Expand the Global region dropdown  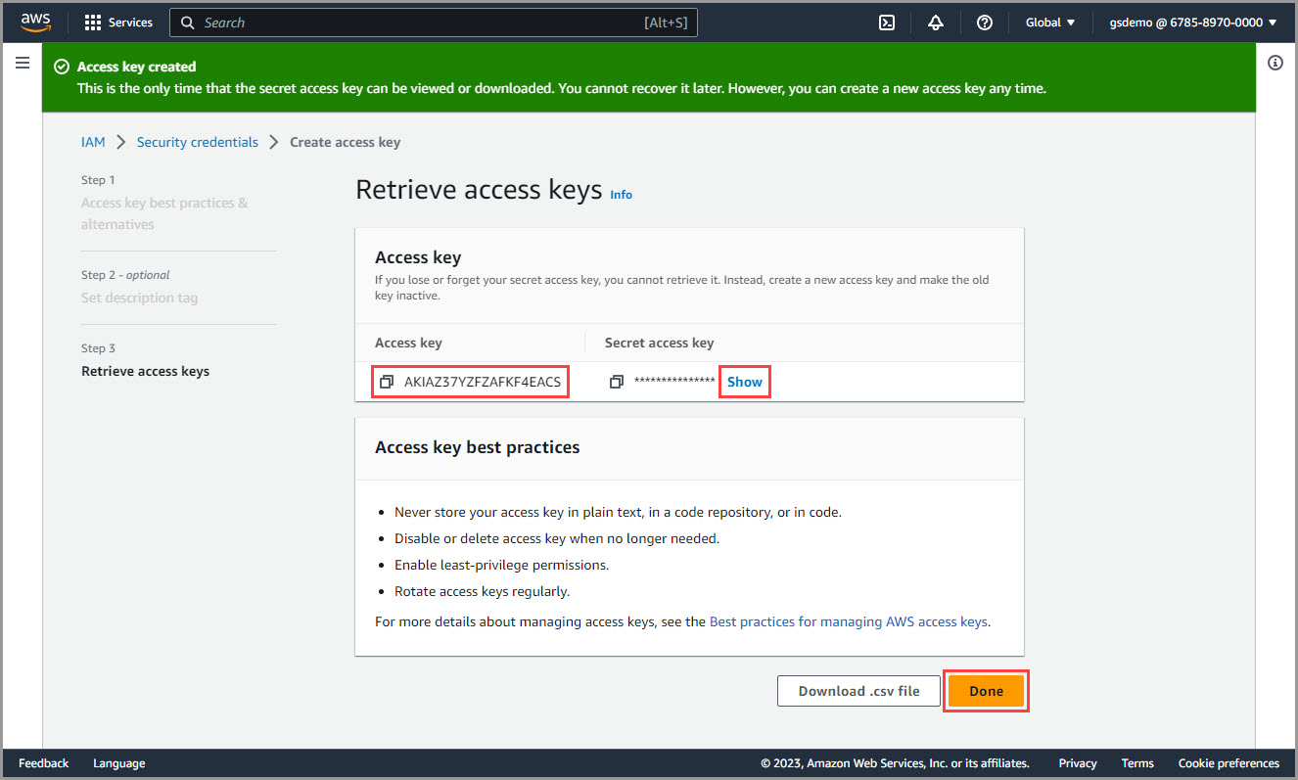click(x=1049, y=23)
